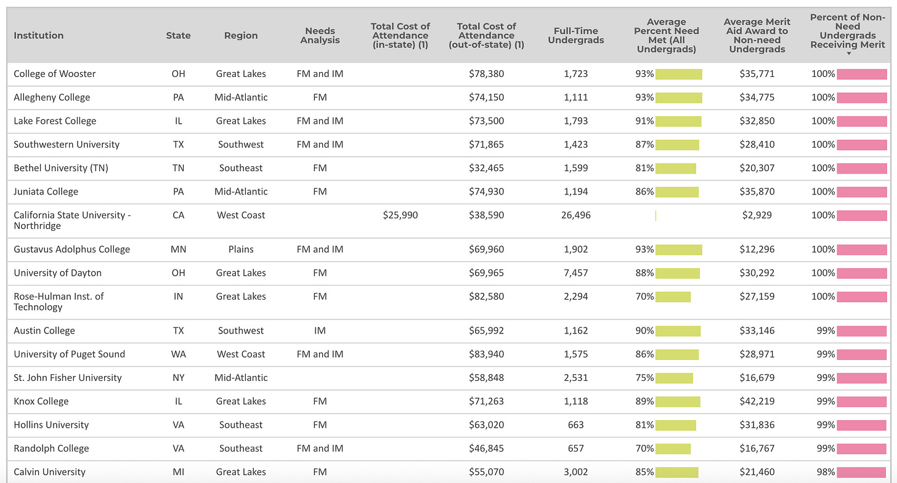Select University of Dayton's 7,457 undergrads cell
The height and width of the screenshot is (483, 897).
click(575, 273)
